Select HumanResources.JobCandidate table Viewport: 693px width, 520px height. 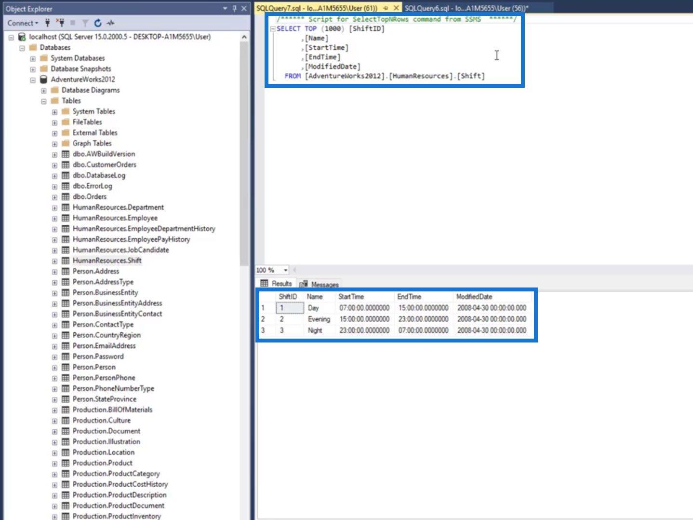point(120,250)
